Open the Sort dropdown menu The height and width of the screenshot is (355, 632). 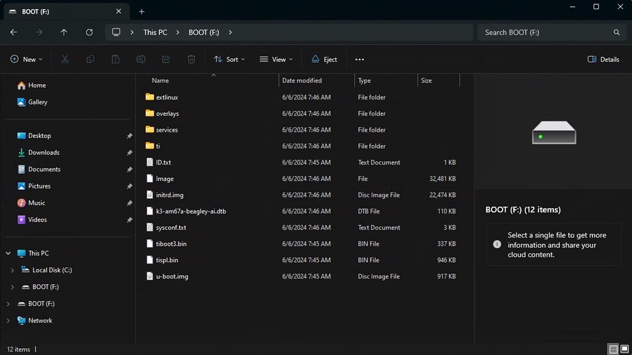(x=229, y=59)
